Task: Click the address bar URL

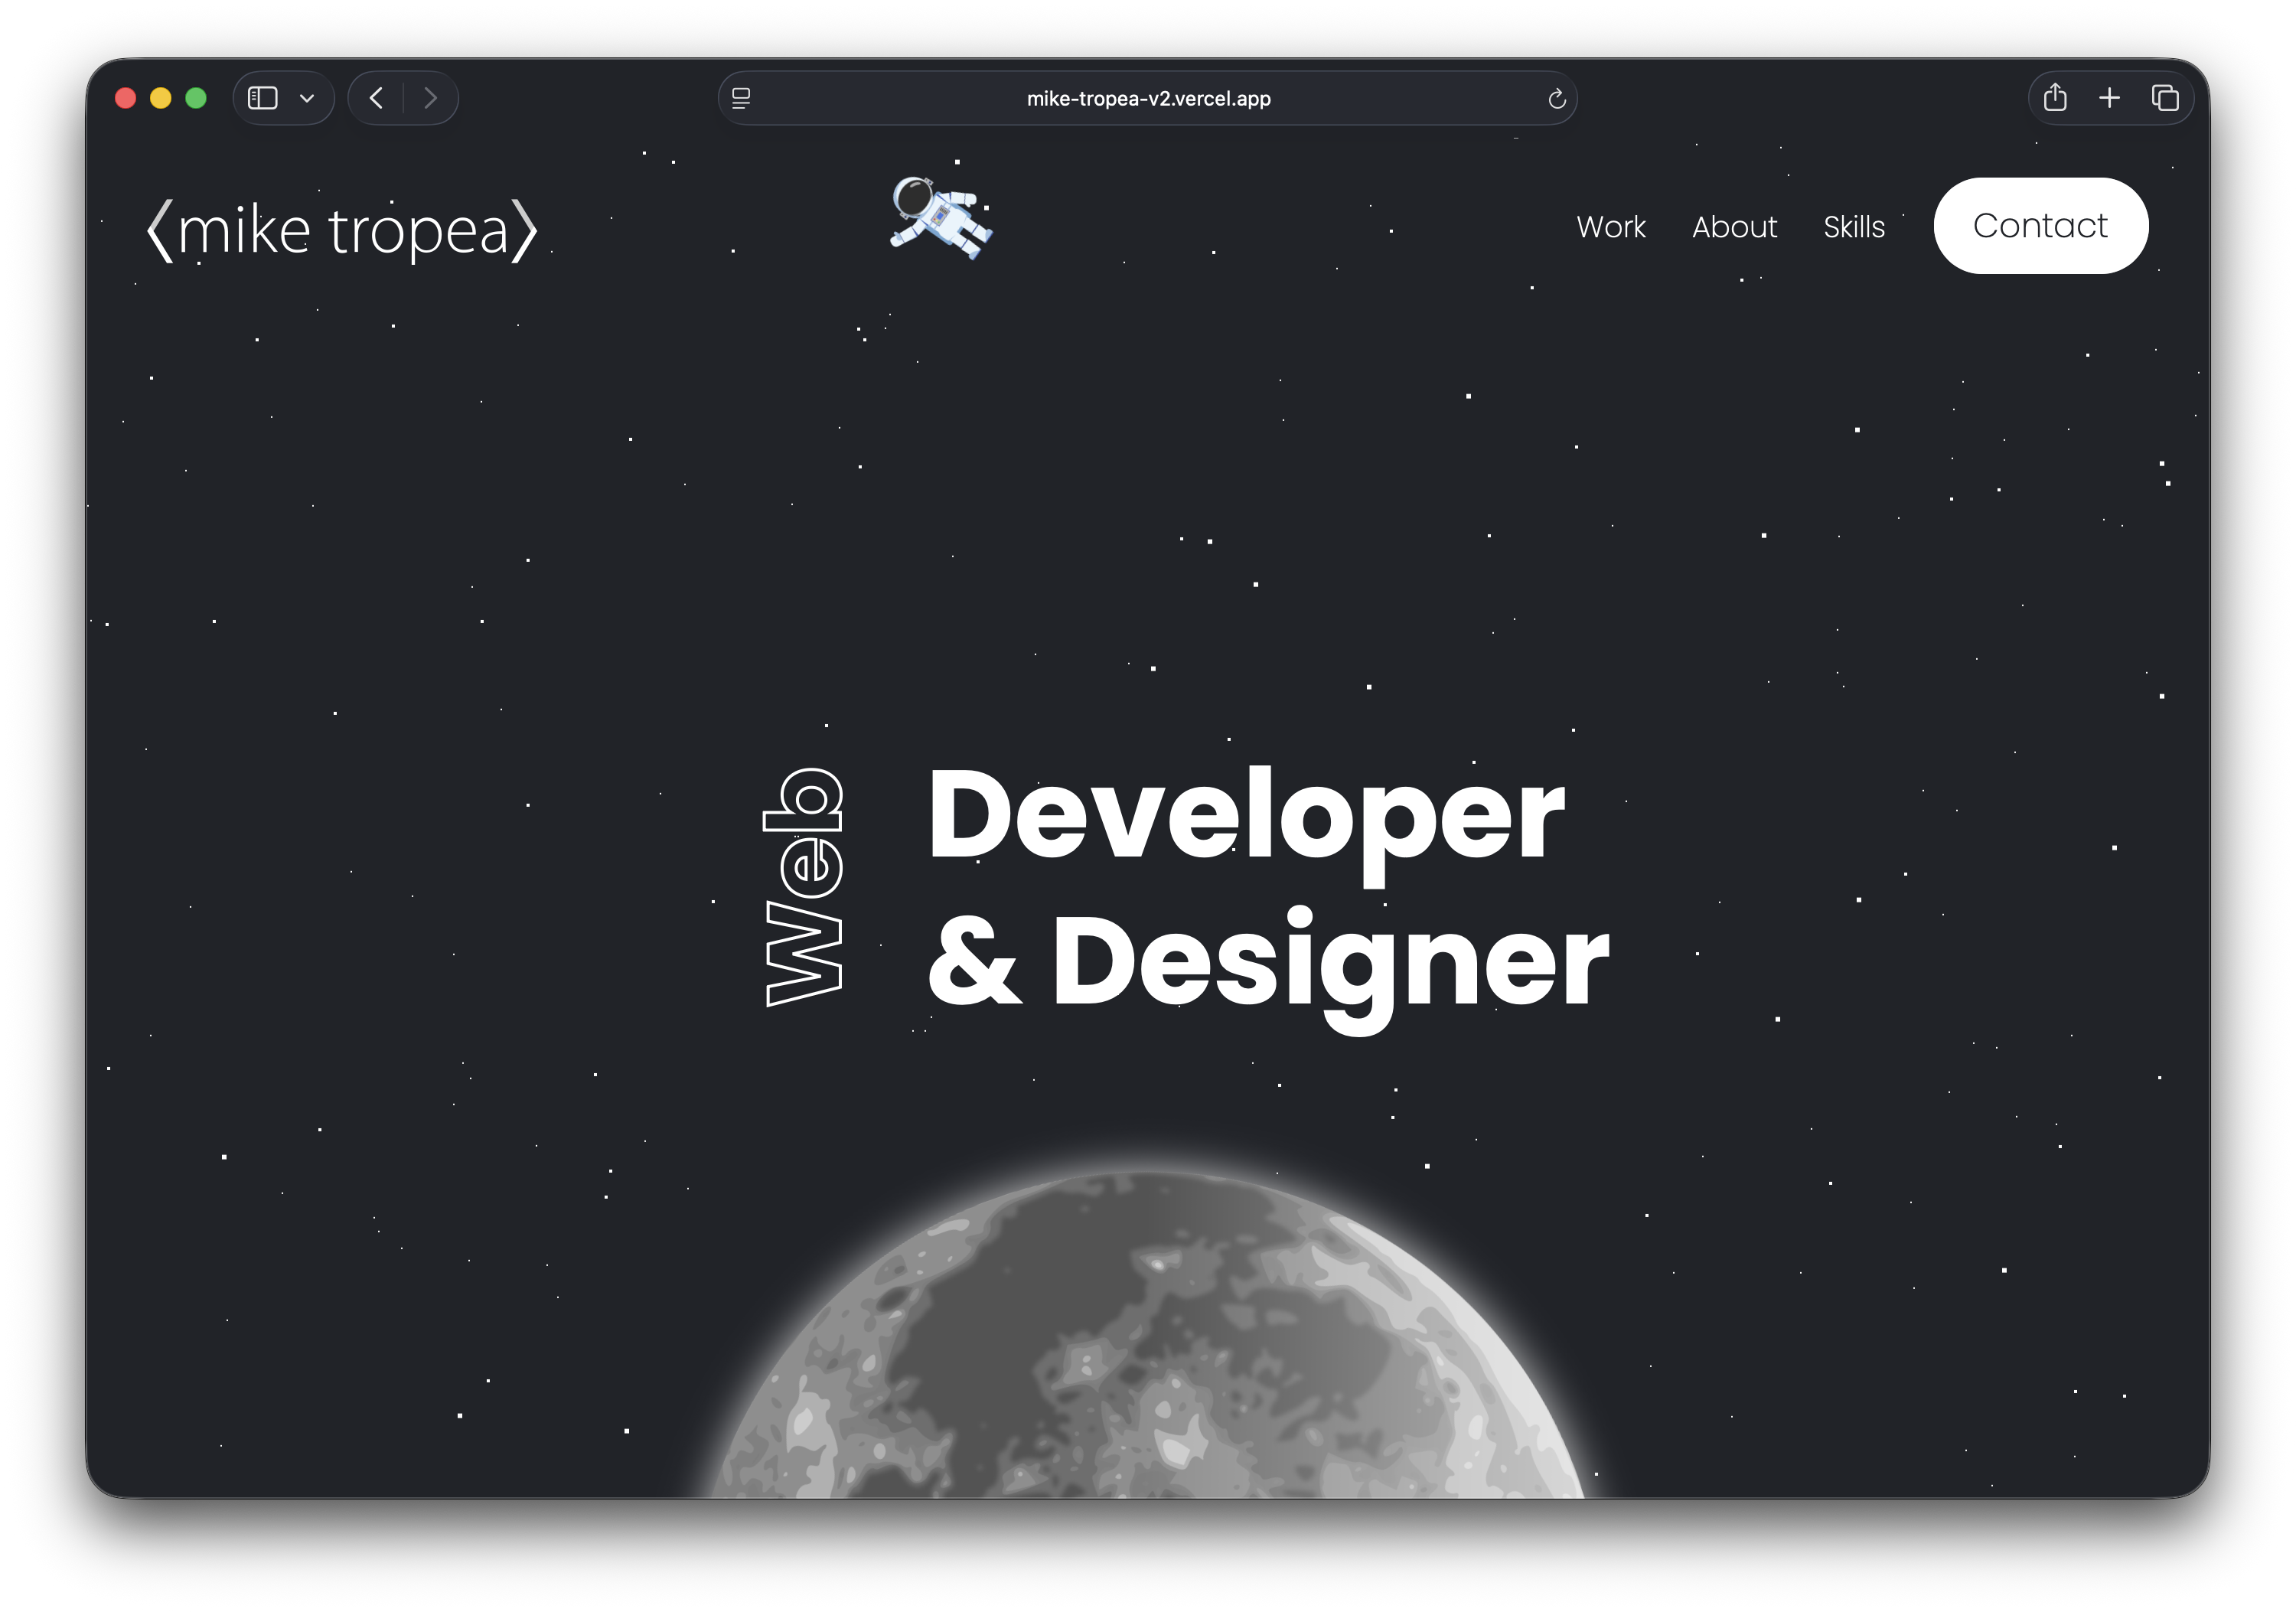Action: [1148, 98]
